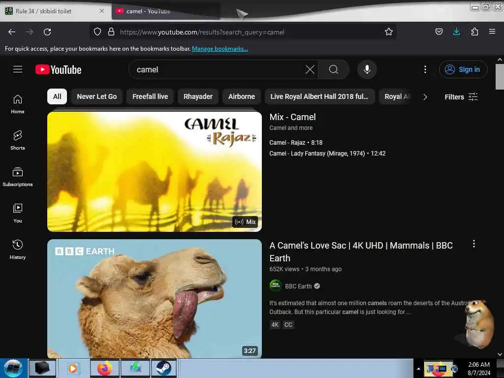Click the Sign in button

coord(463,69)
